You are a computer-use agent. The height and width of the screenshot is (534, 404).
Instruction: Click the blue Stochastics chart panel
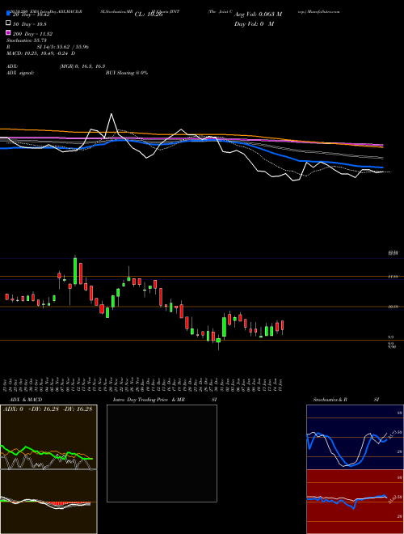[x=355, y=437]
